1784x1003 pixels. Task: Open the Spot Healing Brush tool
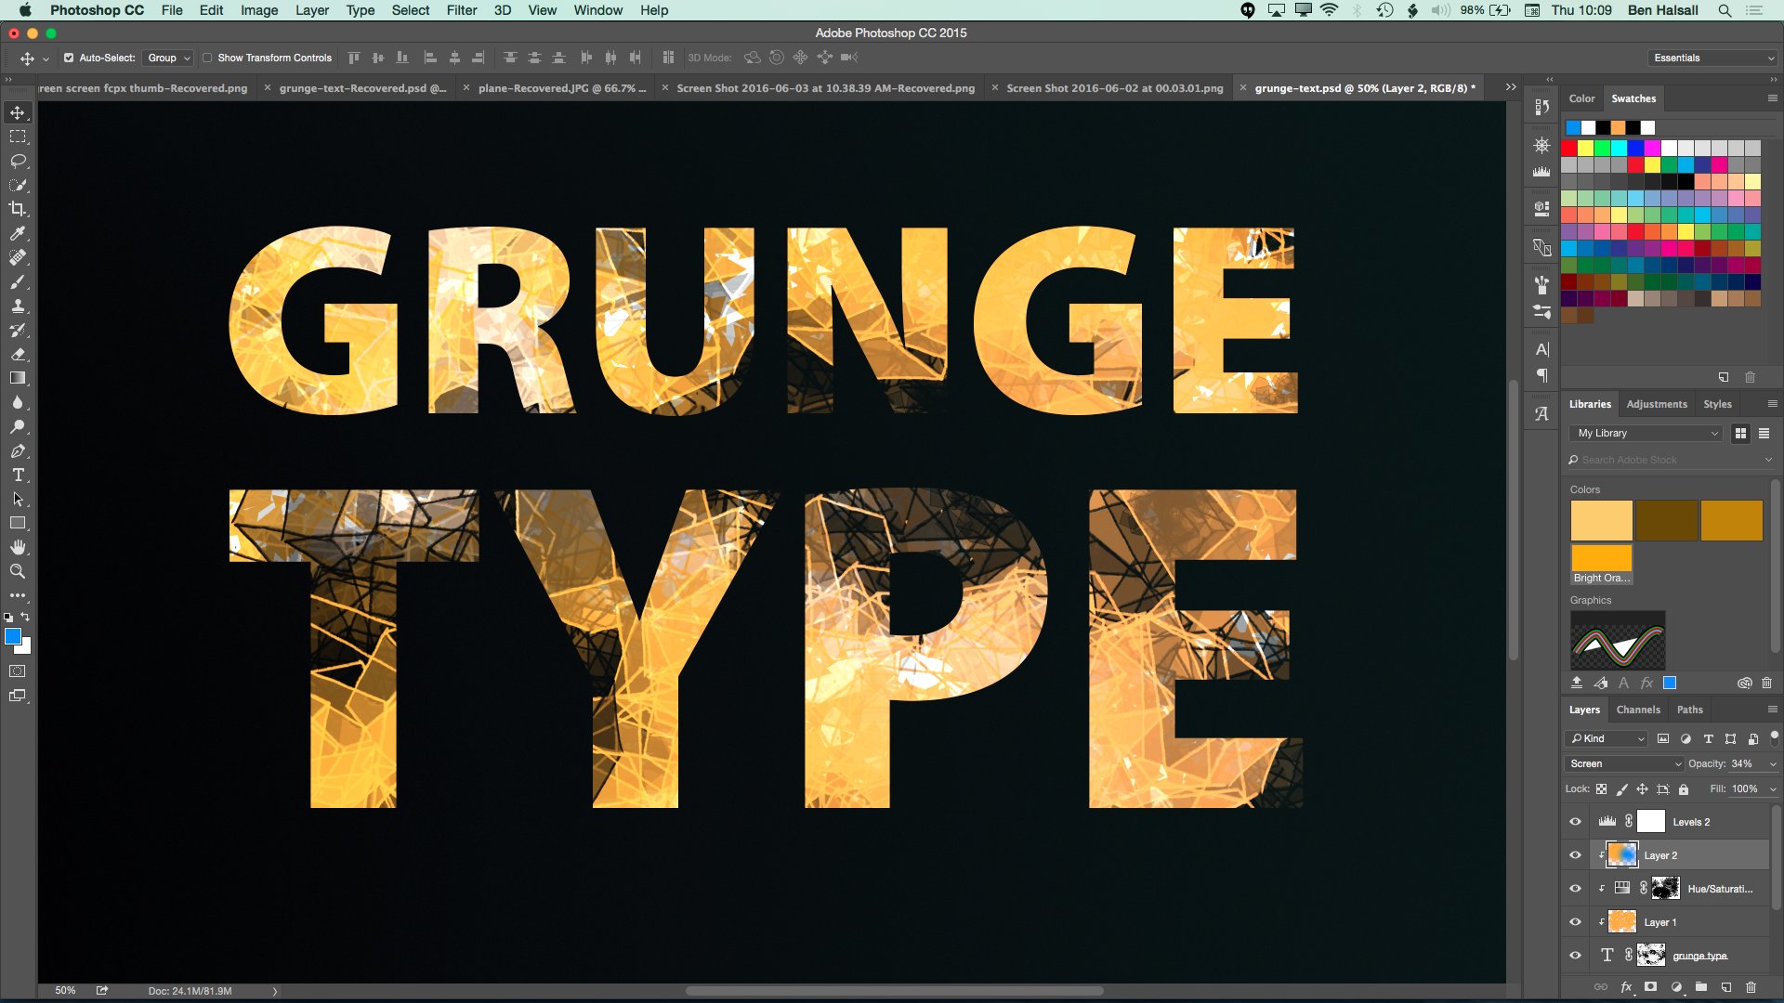point(17,258)
